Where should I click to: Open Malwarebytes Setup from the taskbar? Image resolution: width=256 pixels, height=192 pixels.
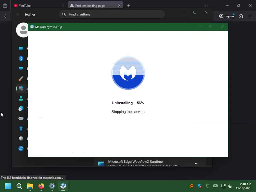tap(63, 186)
